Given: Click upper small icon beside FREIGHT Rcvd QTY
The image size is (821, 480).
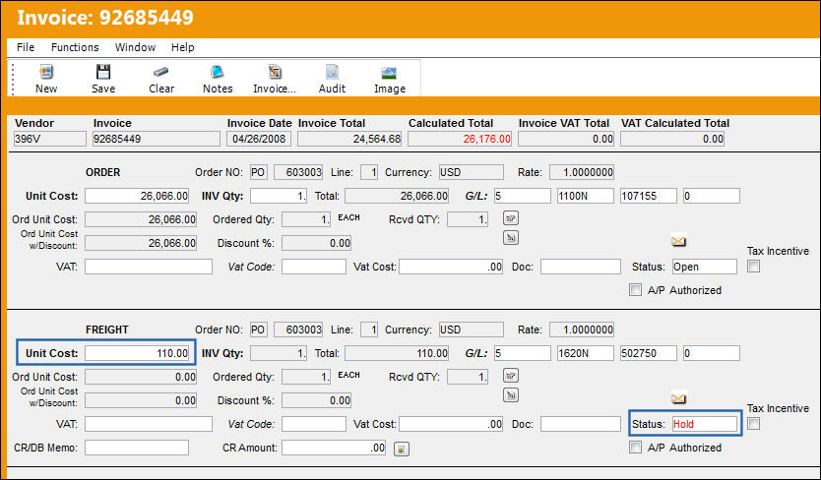Looking at the screenshot, I should 511,376.
